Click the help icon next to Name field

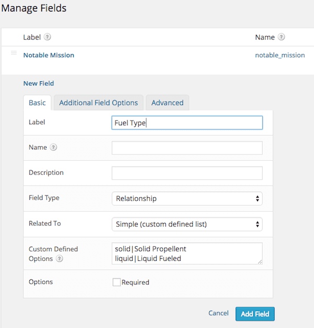53,148
